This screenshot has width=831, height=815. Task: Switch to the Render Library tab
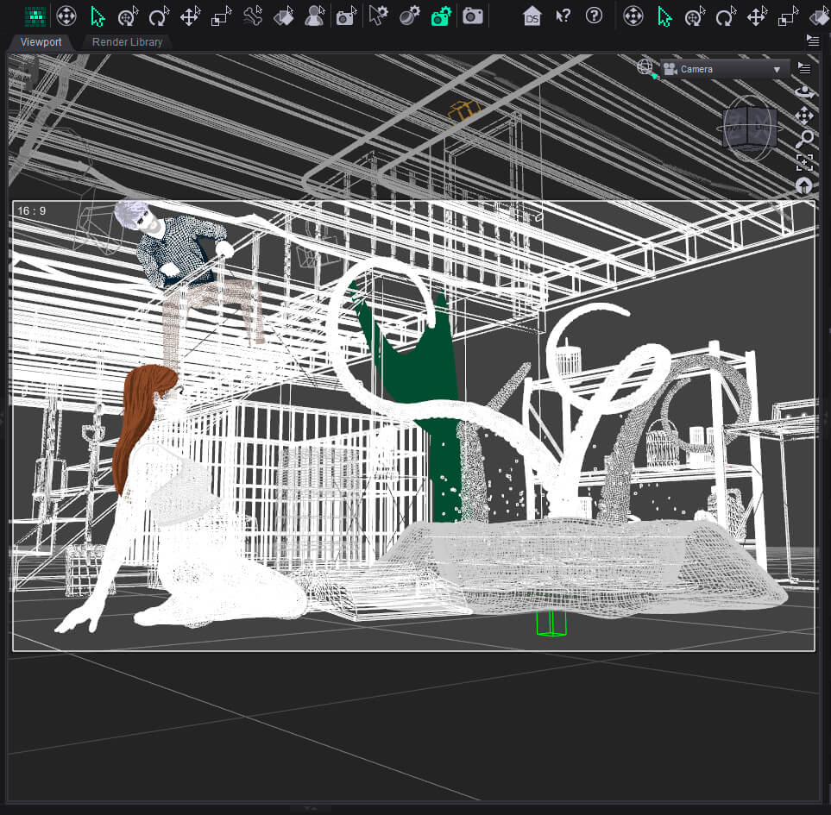coord(127,42)
